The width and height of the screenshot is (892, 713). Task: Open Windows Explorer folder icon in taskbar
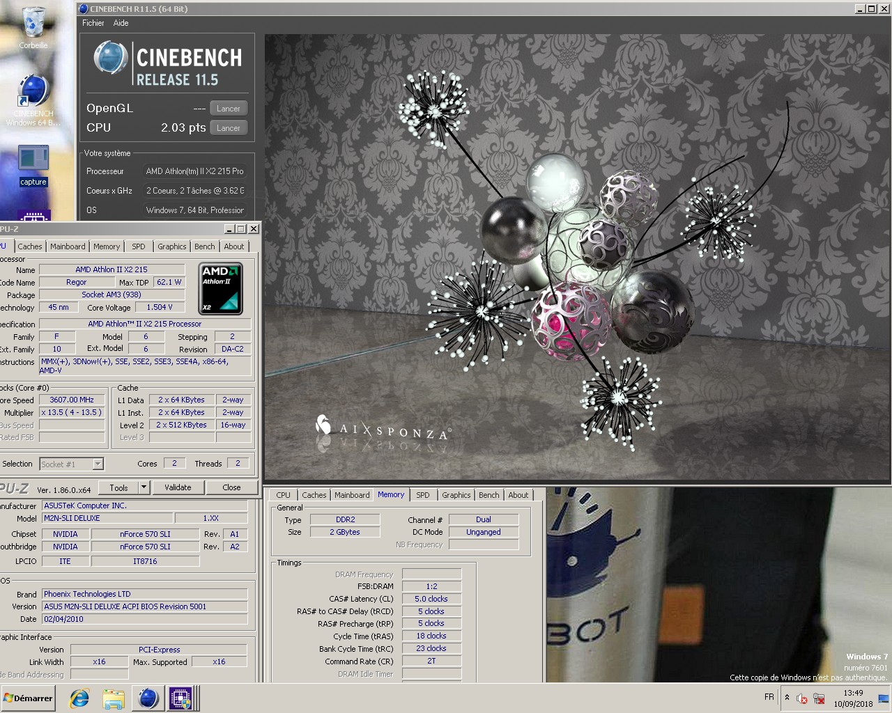click(x=114, y=698)
